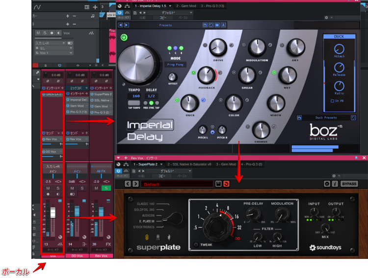Save Duck Presets icon
Screen dimensions: 368x278
coord(299,118)
